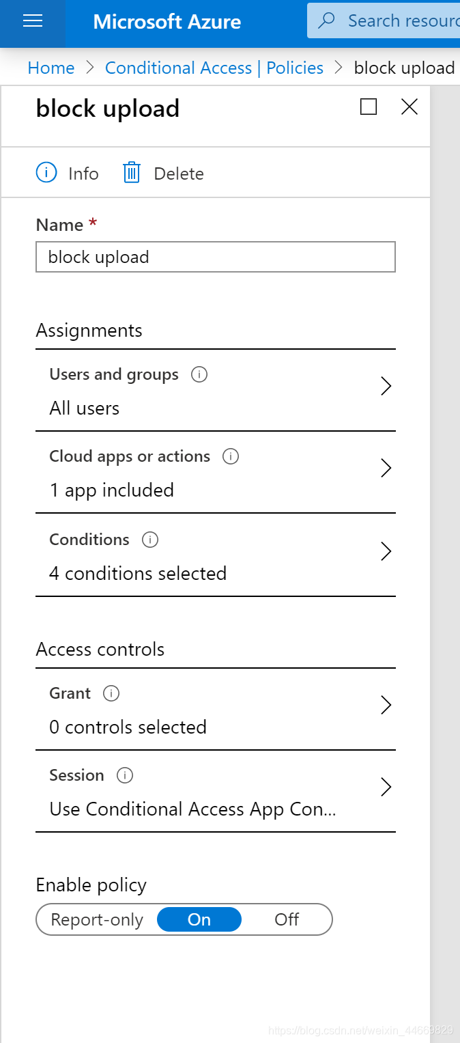Click info icon beside Conditions
Viewport: 460px width, 1043px height.
coord(149,540)
